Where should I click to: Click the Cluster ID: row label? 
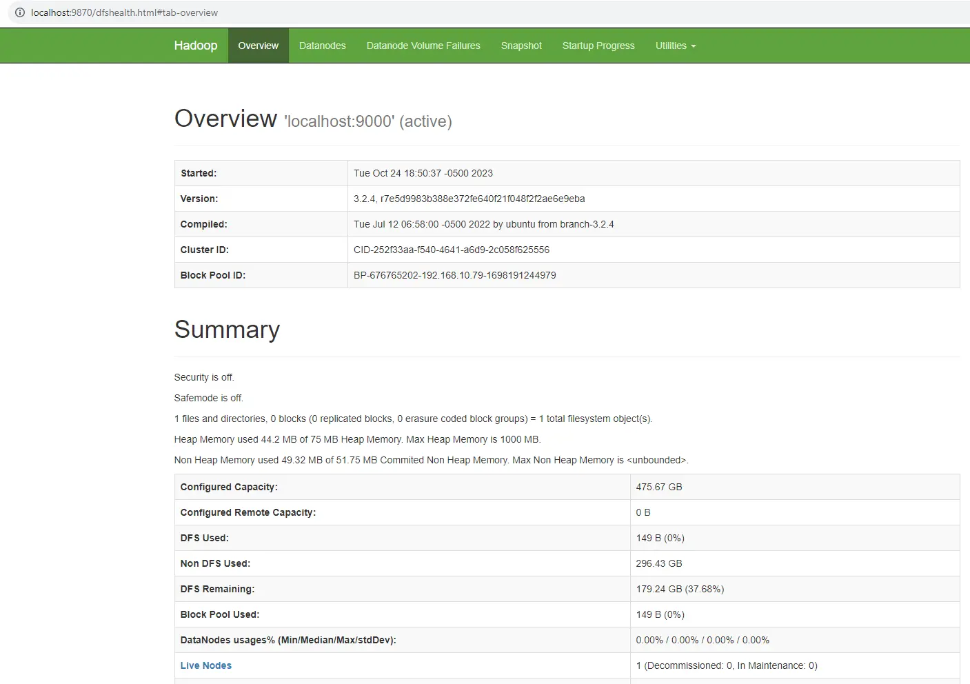tap(205, 250)
